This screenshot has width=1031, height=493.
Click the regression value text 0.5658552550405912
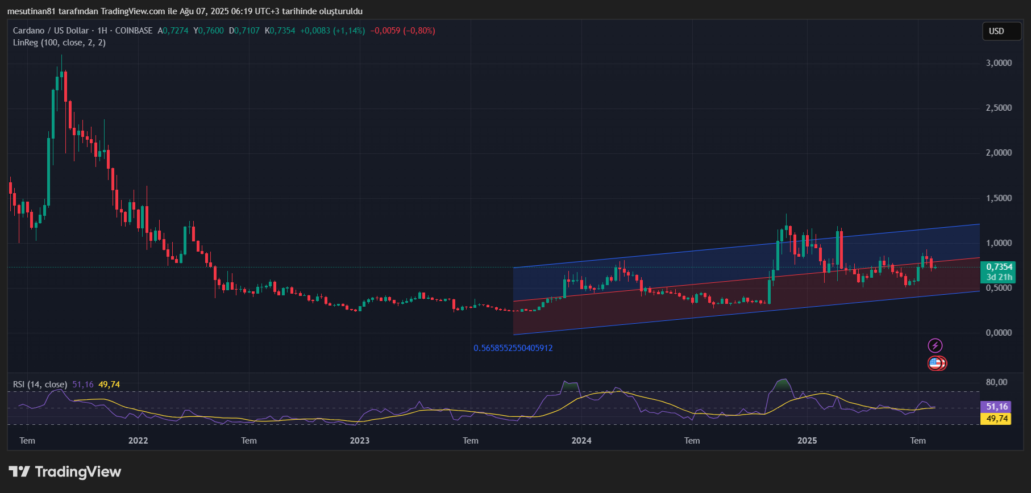click(x=513, y=348)
